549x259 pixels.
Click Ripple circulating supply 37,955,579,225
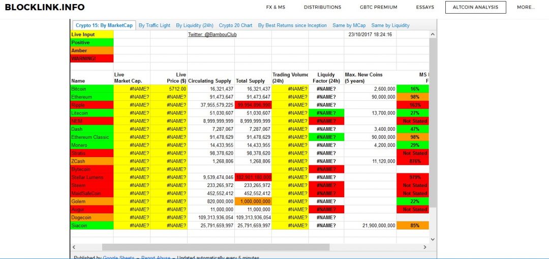point(211,105)
